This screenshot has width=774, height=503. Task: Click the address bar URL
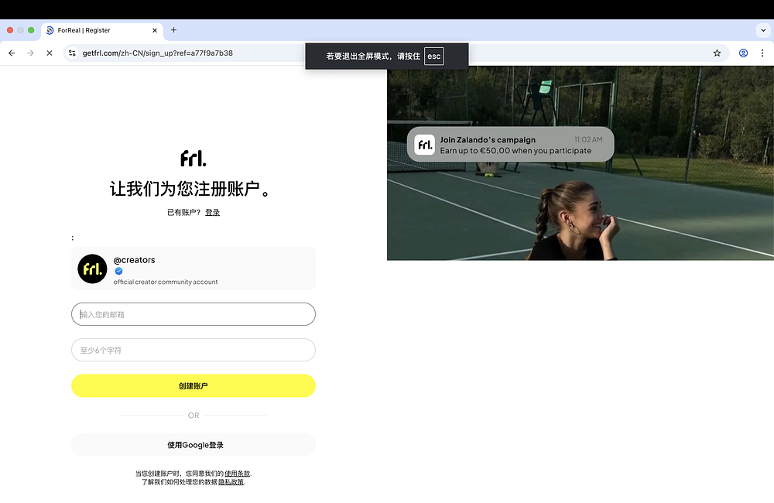[x=157, y=53]
